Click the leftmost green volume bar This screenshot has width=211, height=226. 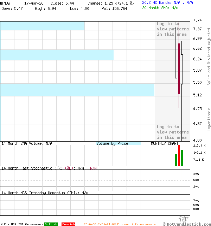coord(176,160)
